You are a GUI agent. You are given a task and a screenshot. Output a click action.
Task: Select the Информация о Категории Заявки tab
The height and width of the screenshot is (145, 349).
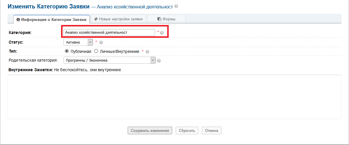click(x=51, y=19)
